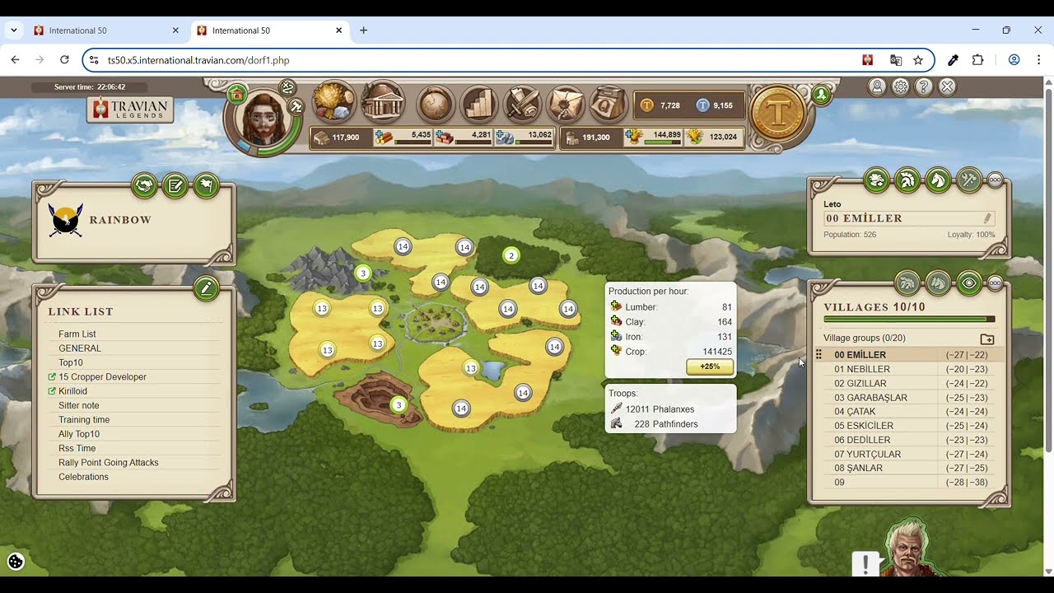This screenshot has height=593, width=1054.
Task: Expand the villages panel options
Action: (x=995, y=283)
